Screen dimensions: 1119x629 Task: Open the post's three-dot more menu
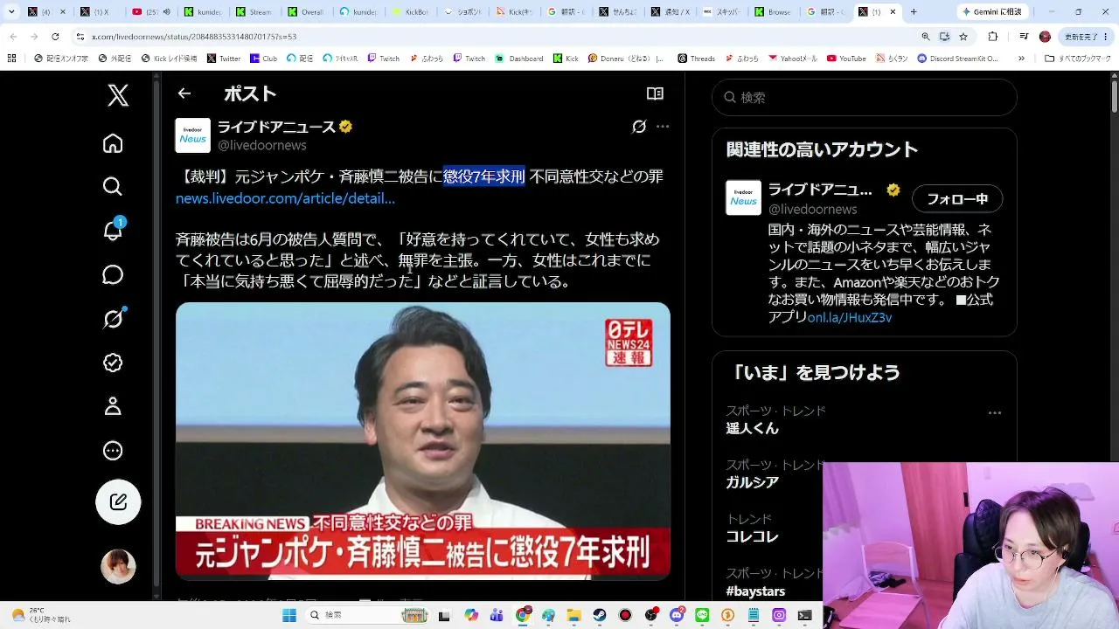pyautogui.click(x=663, y=127)
